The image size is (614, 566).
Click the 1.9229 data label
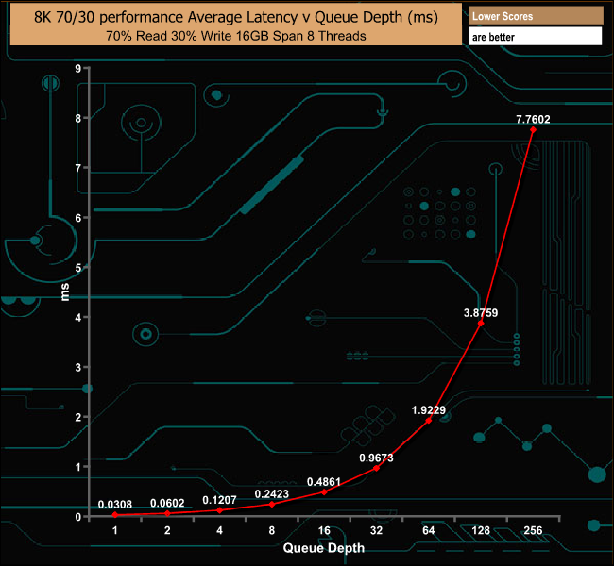point(429,410)
